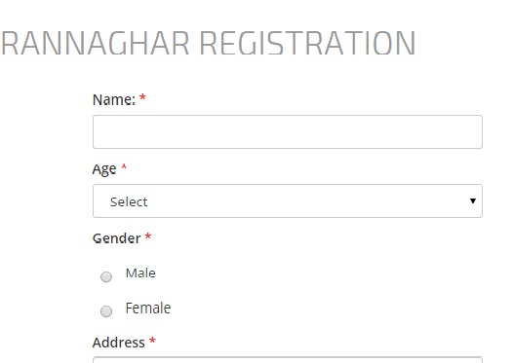
Task: Click the red asterisk beside Address
Action: click(152, 341)
